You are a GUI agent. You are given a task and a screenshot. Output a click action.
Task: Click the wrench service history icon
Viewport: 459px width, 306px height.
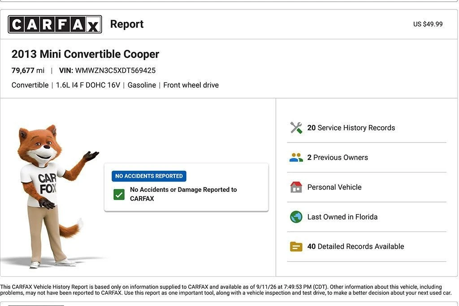click(x=296, y=128)
